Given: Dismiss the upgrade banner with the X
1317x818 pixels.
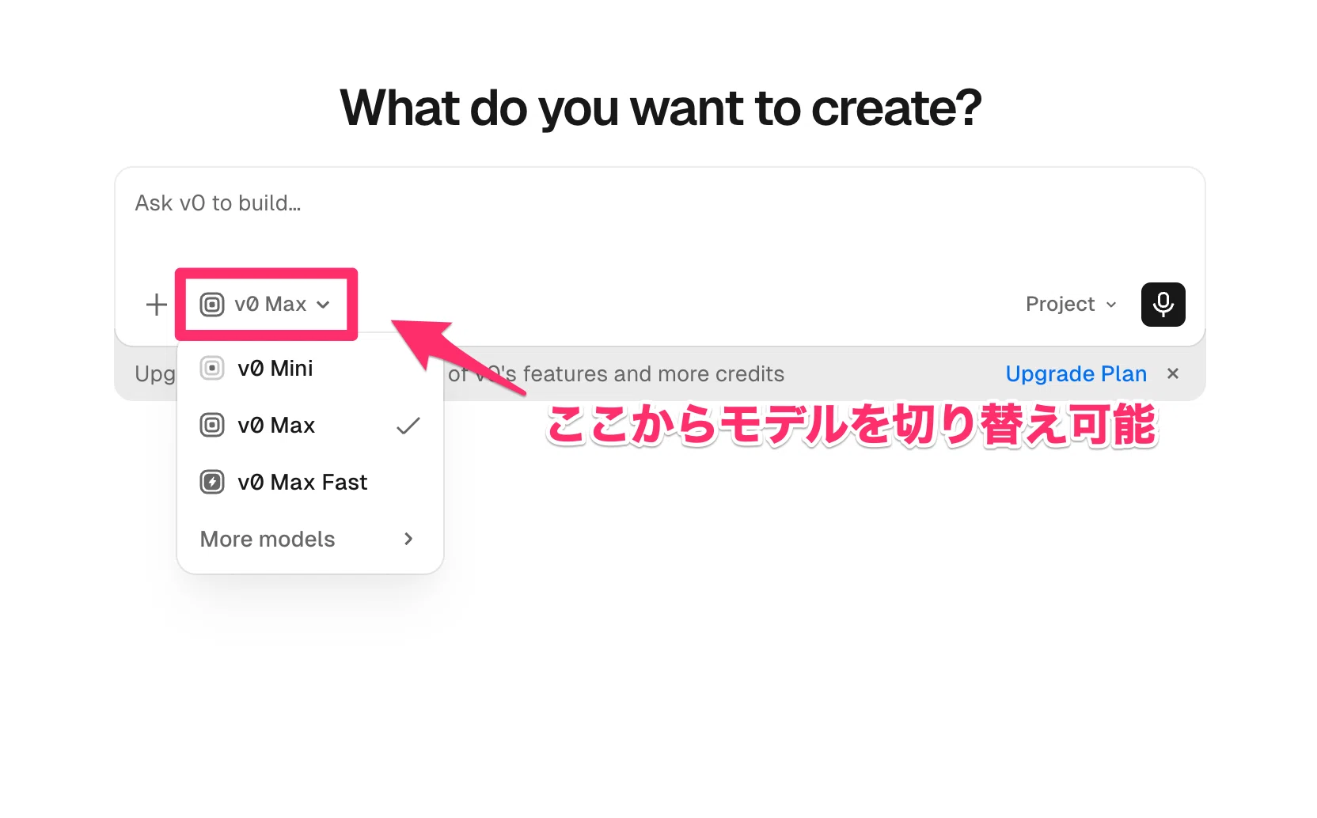Looking at the screenshot, I should click(1173, 373).
